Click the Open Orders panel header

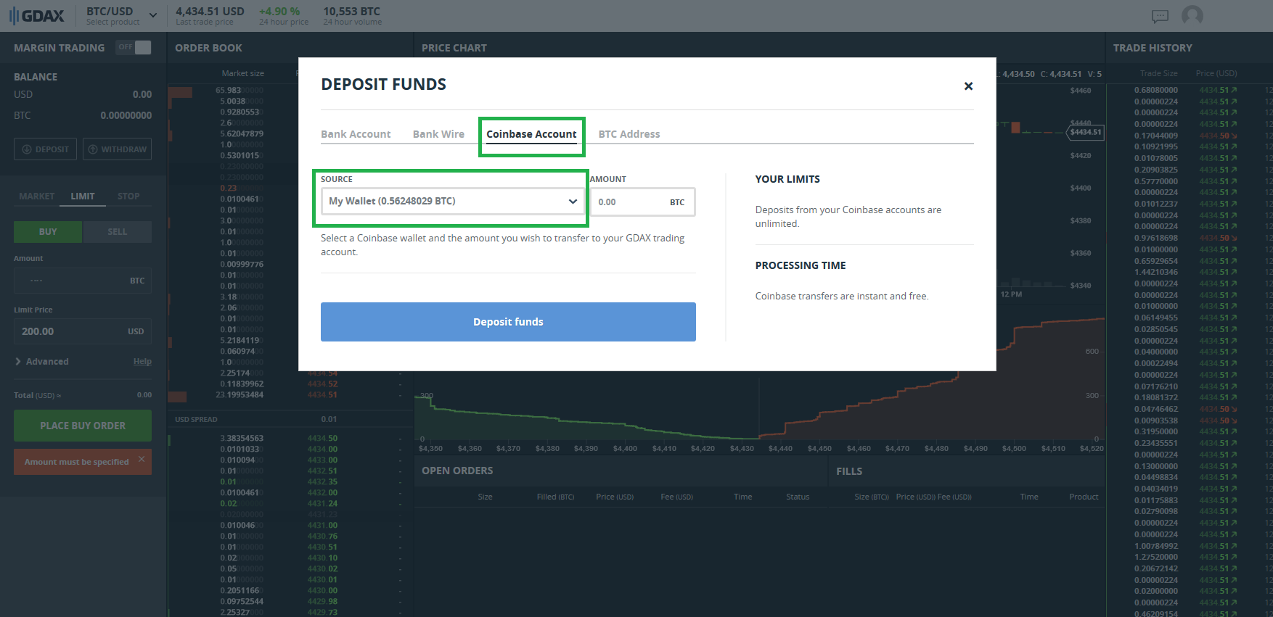point(457,471)
